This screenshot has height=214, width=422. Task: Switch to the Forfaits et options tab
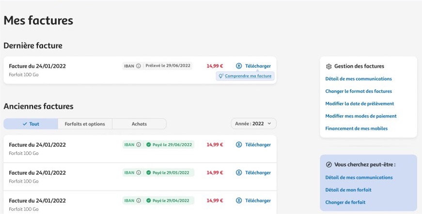85,124
